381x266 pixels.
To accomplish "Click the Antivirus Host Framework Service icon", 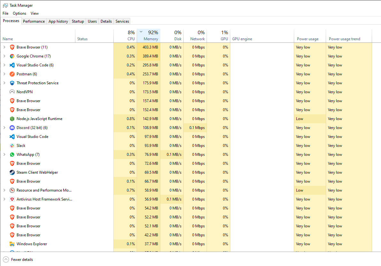I will 12,199.
